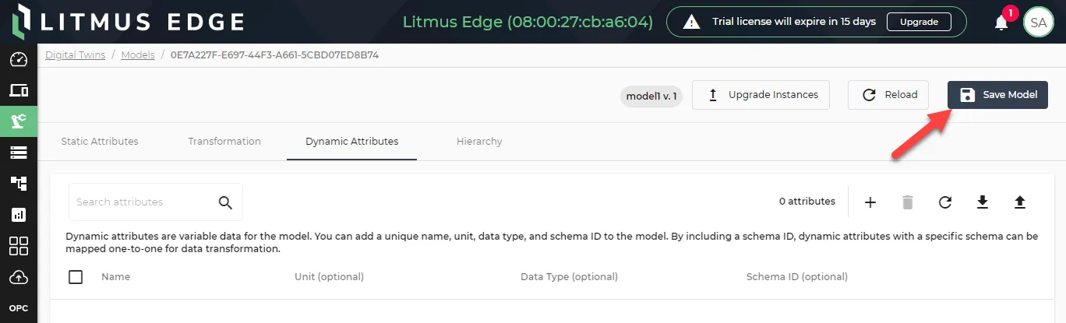This screenshot has height=323, width=1066.
Task: Download attributes with the download icon
Action: coord(983,202)
